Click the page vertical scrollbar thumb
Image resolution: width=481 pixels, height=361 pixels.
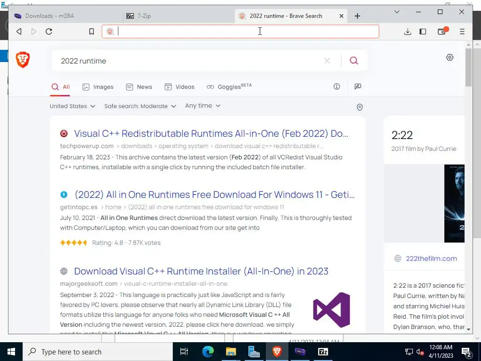468,68
